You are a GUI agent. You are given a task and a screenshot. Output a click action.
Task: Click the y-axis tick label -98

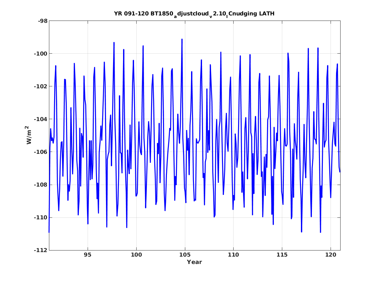[x=43, y=21]
